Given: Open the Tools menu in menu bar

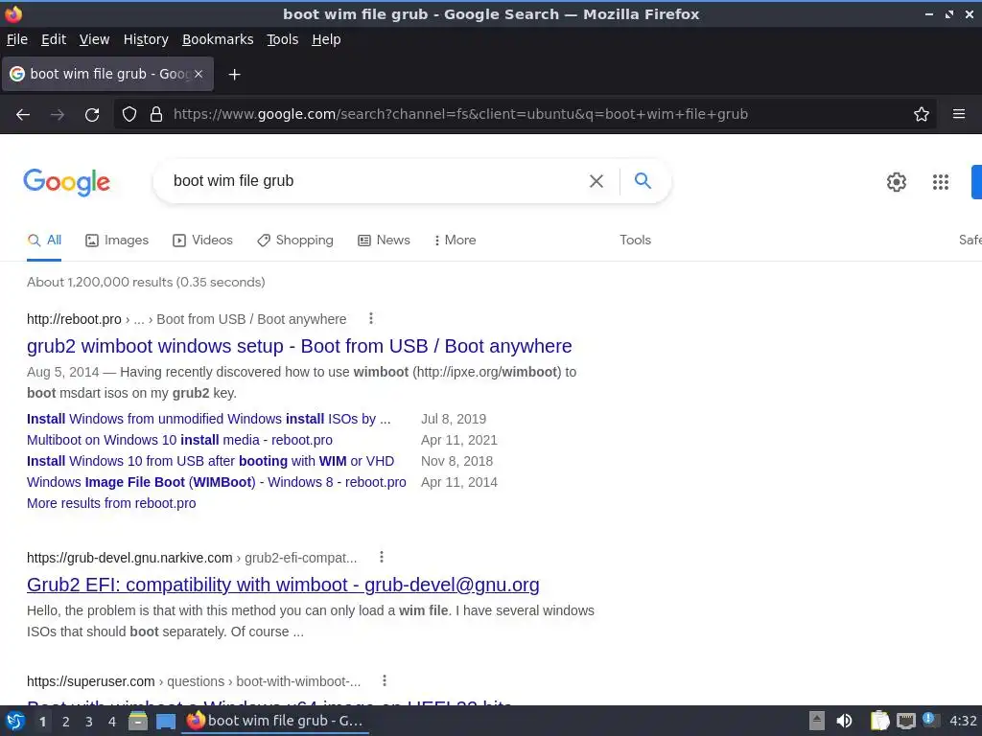Looking at the screenshot, I should 283,39.
